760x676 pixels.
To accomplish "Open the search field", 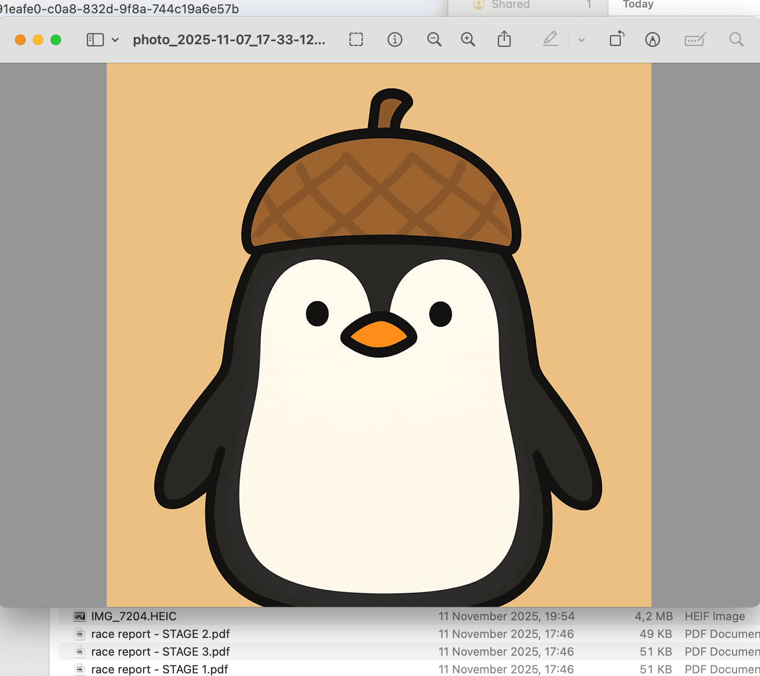I will [x=736, y=39].
